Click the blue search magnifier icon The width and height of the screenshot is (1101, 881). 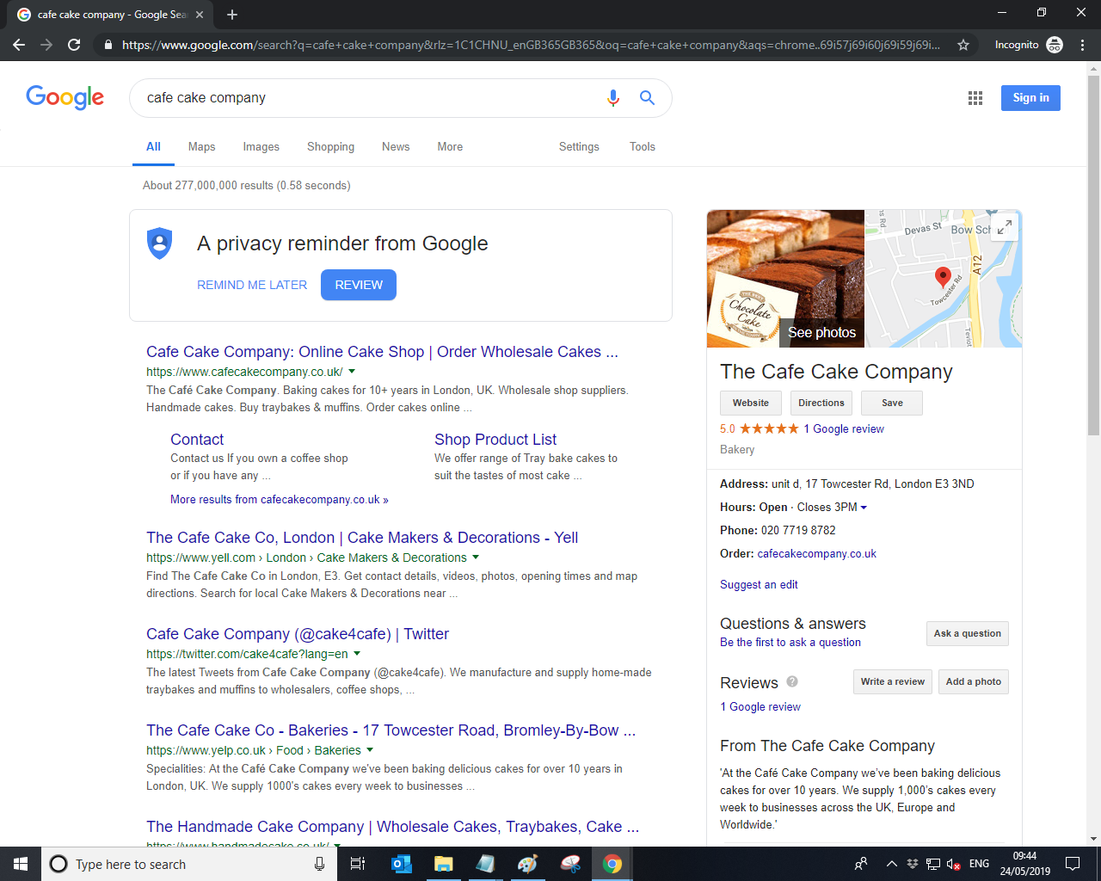648,98
